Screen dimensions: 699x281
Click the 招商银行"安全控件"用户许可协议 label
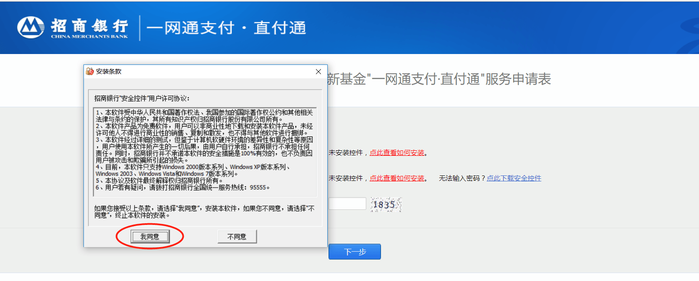click(142, 98)
